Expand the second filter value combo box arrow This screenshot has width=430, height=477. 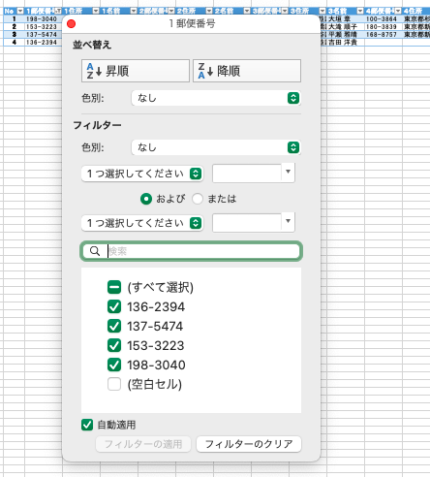pyautogui.click(x=288, y=221)
